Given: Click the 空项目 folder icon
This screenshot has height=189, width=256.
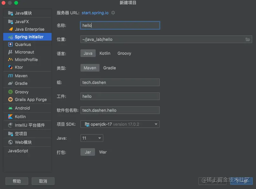Looking at the screenshot, I should pyautogui.click(x=10, y=134).
